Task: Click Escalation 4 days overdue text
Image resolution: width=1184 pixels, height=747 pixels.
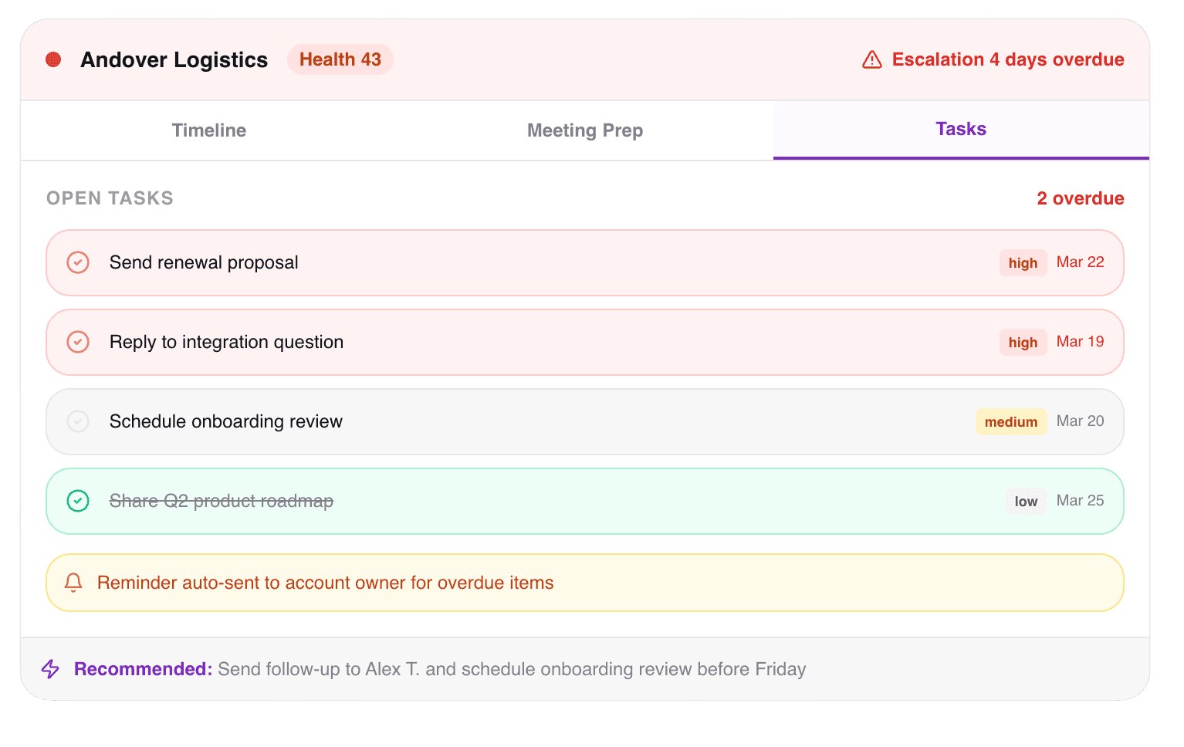Action: coord(1007,59)
